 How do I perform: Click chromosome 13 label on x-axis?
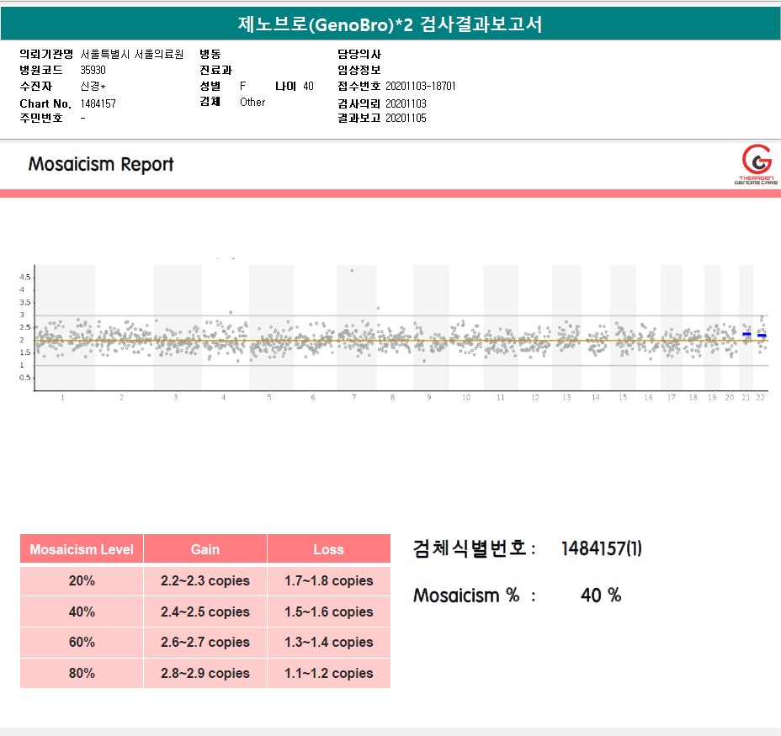coord(566,397)
